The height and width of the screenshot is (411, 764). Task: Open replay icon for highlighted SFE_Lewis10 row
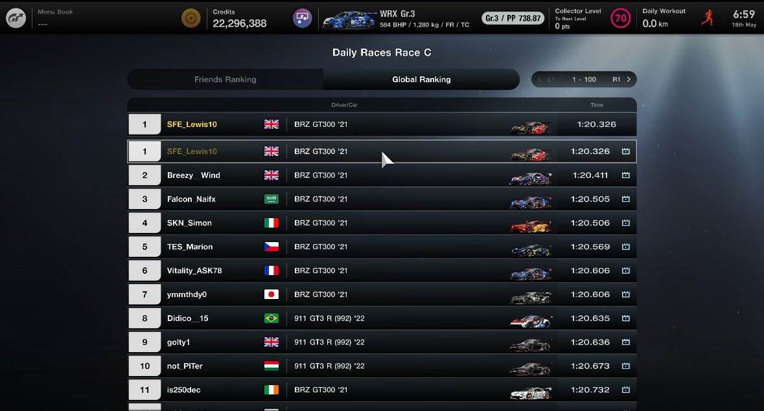pos(625,151)
